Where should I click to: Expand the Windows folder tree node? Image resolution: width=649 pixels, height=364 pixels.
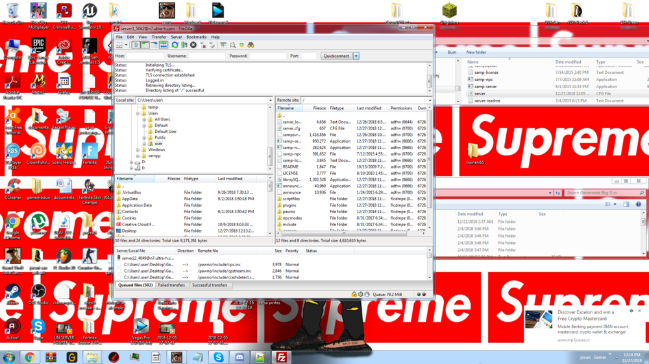click(x=138, y=150)
